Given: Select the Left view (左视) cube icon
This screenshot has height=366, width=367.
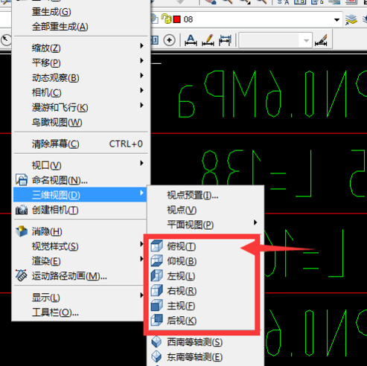Looking at the screenshot, I should pos(157,276).
